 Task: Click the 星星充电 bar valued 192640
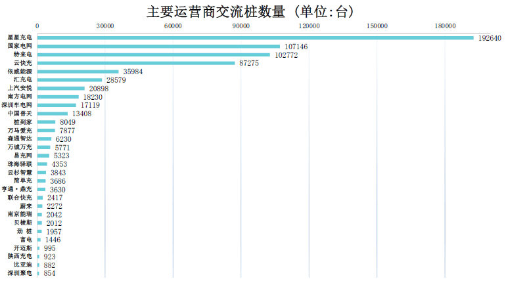pyautogui.click(x=255, y=38)
